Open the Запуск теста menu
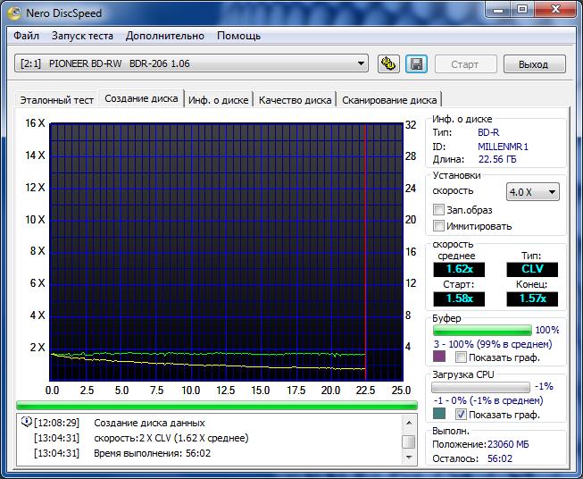This screenshot has height=479, width=583. (x=82, y=36)
